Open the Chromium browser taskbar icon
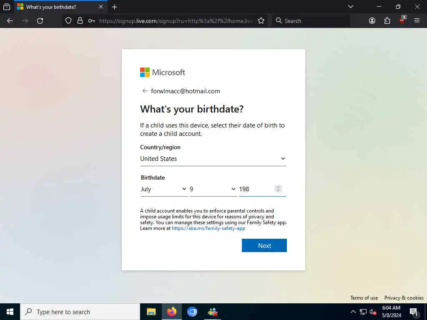 192,312
